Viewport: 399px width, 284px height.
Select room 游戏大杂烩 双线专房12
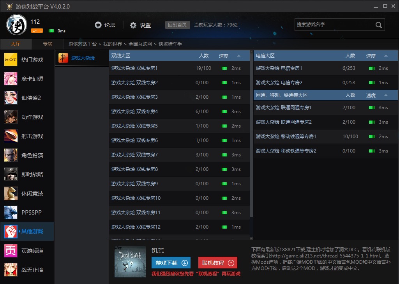point(179,227)
